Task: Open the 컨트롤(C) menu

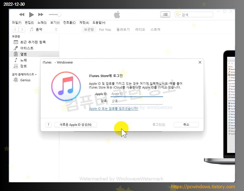Action: pos(69,23)
